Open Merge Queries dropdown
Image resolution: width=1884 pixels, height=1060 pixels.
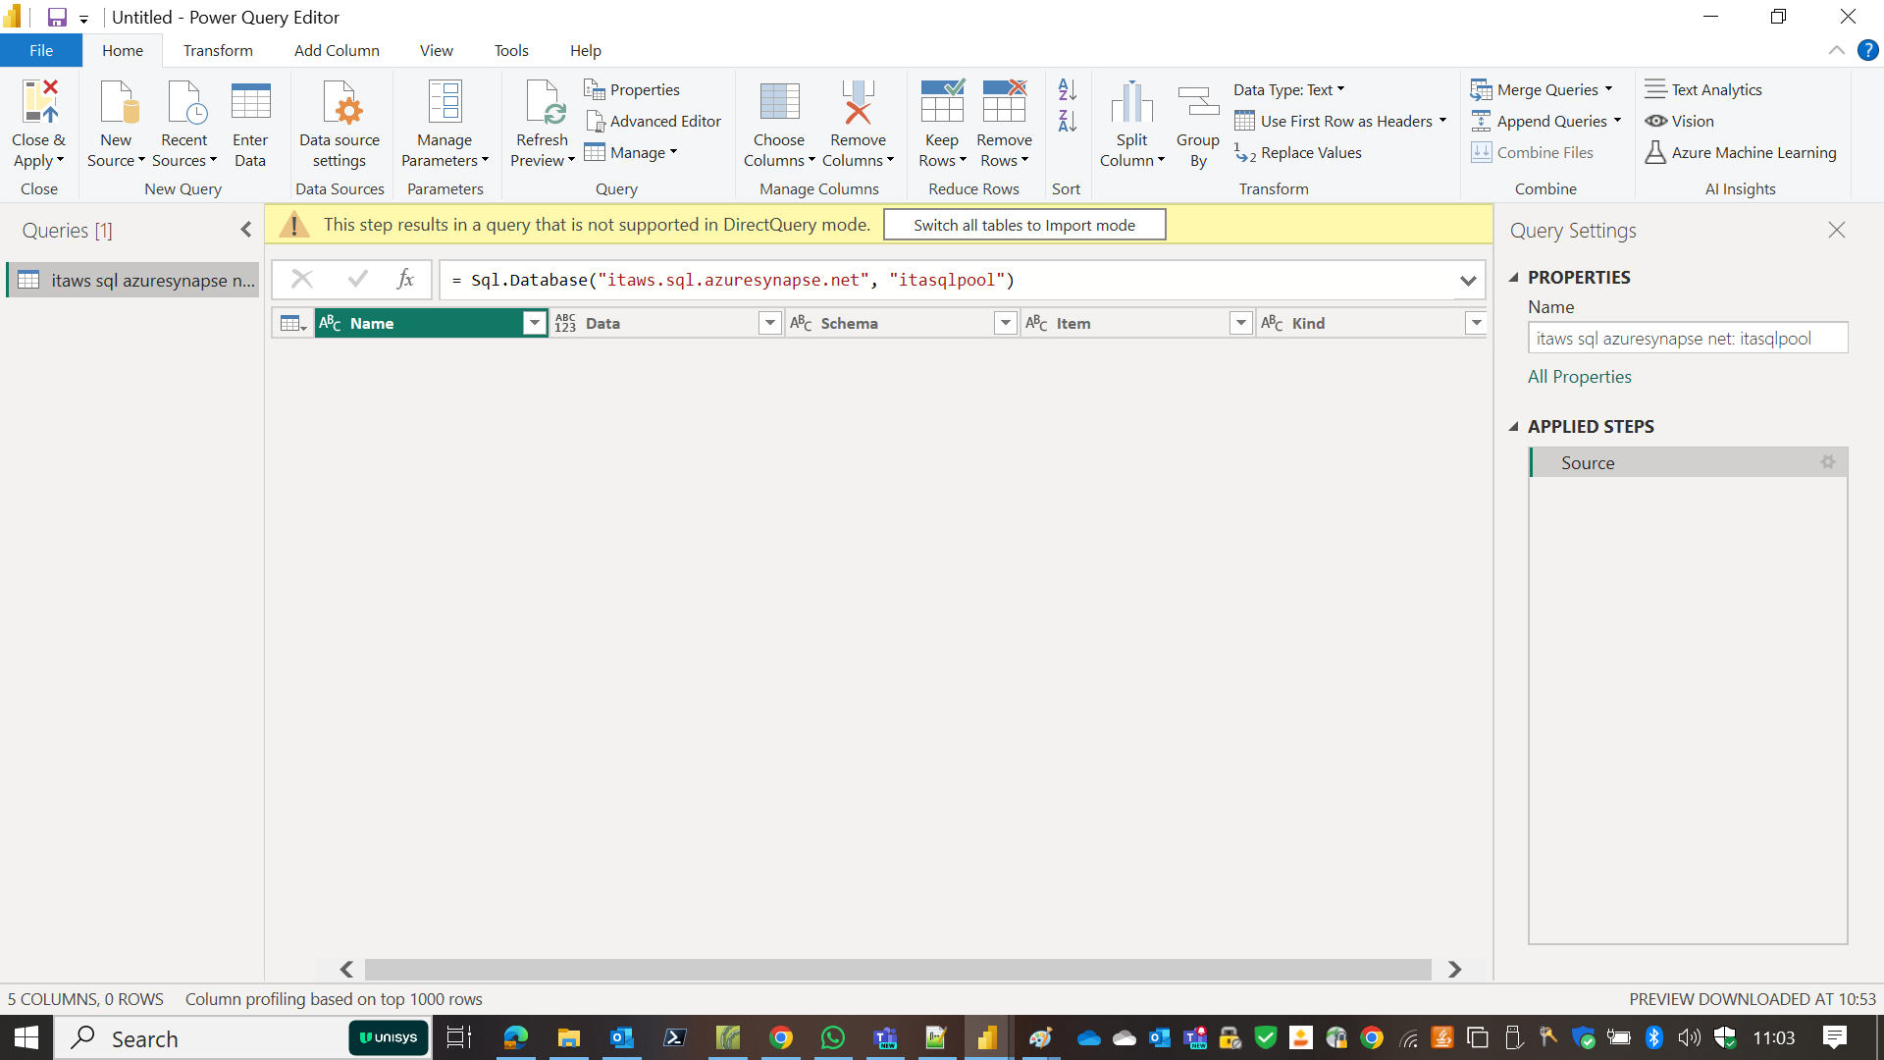pos(1542,89)
